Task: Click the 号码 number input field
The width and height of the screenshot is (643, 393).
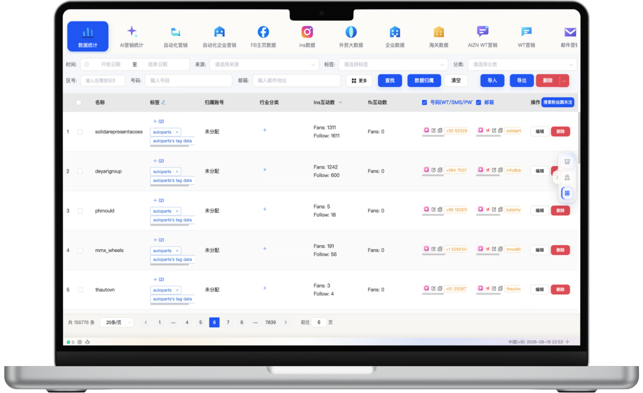Action: [189, 81]
